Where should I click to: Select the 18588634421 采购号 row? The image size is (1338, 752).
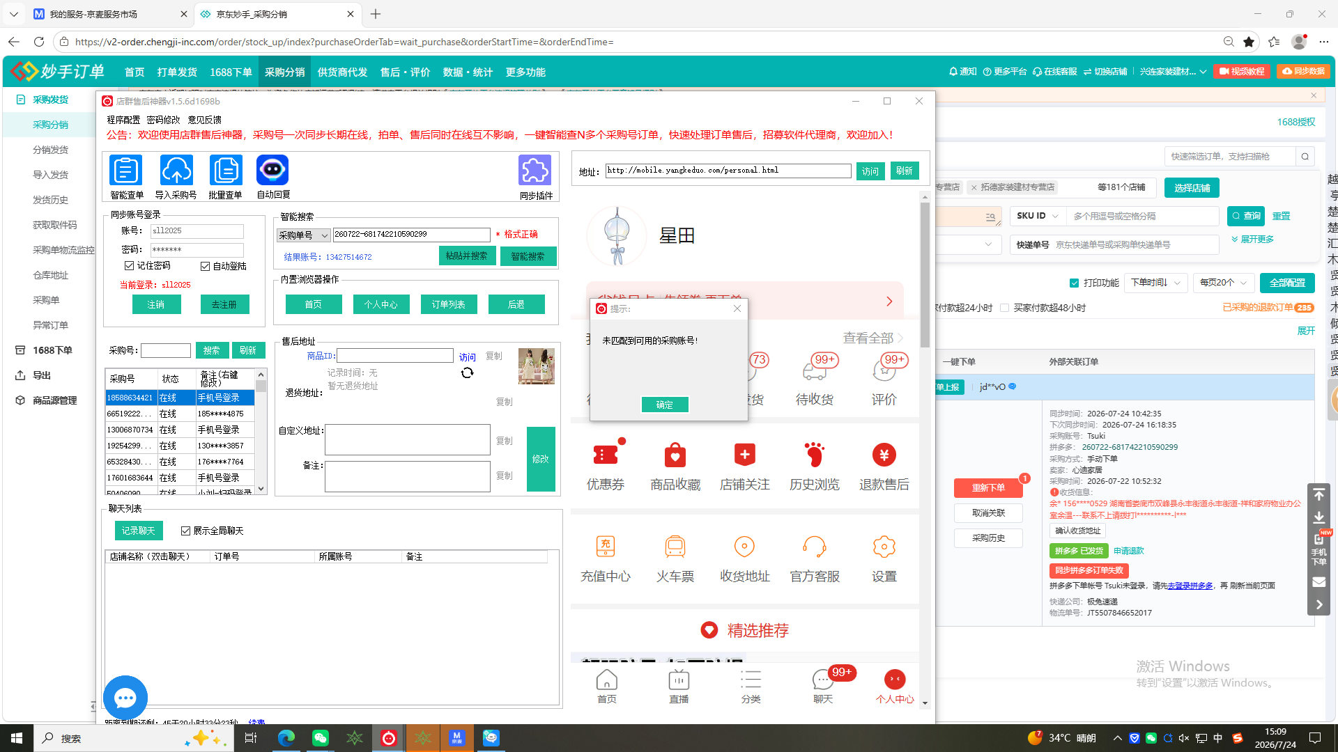click(x=180, y=398)
